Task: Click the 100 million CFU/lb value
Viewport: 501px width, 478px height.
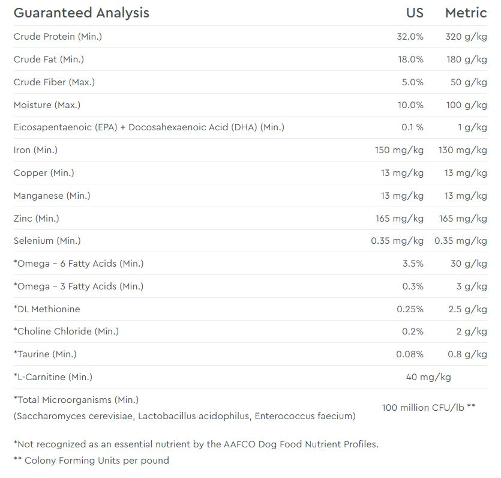Action: (428, 407)
